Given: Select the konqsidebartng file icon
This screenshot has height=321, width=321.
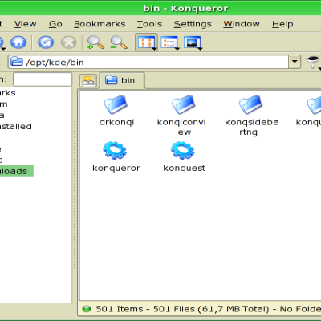Looking at the screenshot, I should coord(250,104).
